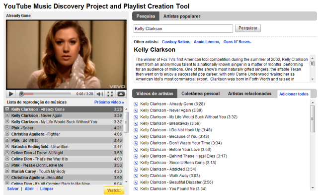The height and width of the screenshot is (195, 318).
Task: Add Breakaway (3:56) via its add icon
Action: [x=136, y=124]
